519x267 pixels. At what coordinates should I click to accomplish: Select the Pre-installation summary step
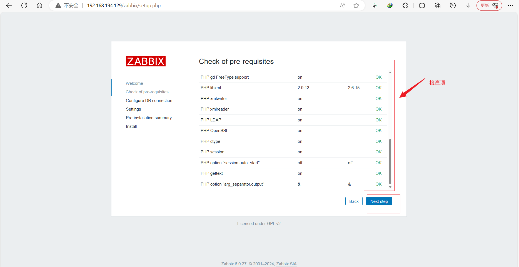coord(149,118)
